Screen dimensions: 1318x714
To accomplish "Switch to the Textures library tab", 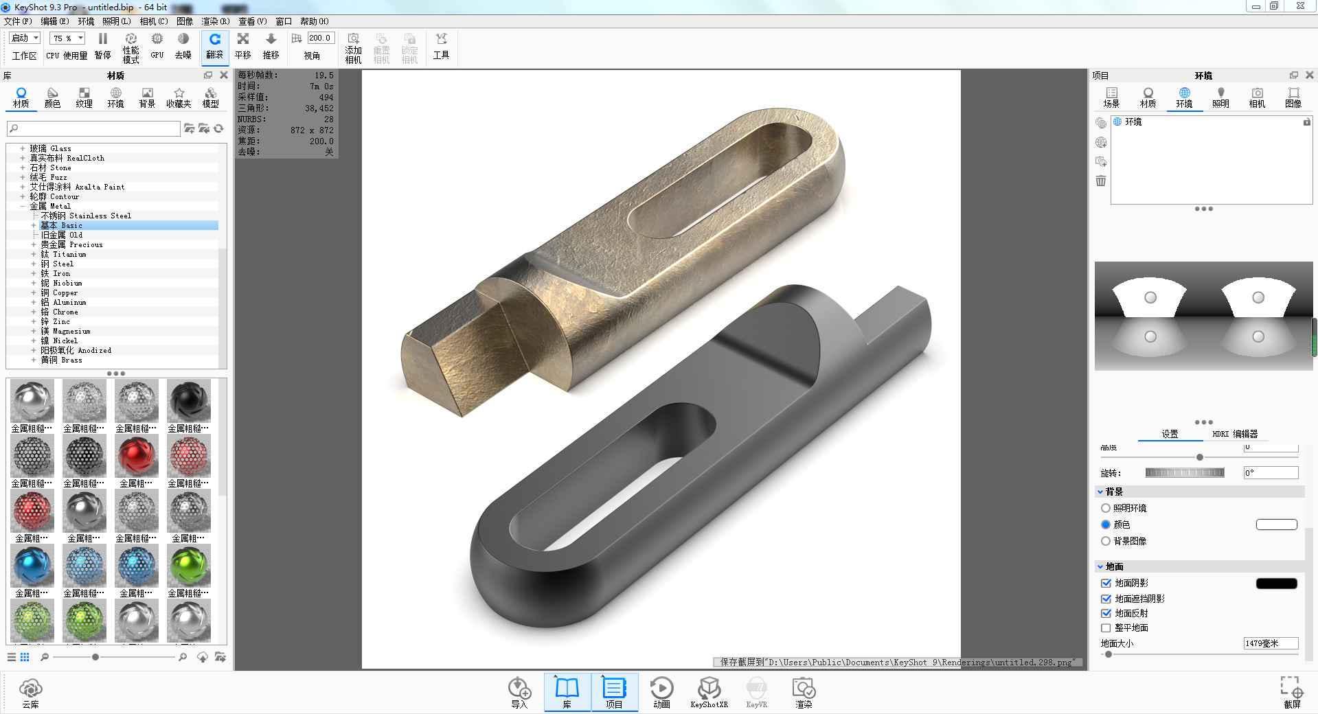I will point(84,98).
